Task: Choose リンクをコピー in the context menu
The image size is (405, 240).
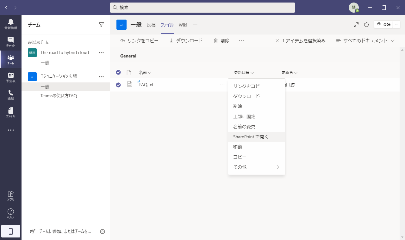Action: pyautogui.click(x=257, y=86)
